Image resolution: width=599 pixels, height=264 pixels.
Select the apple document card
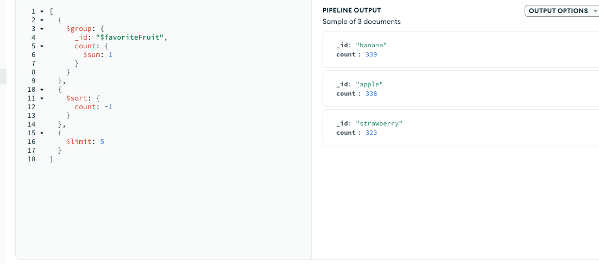[461, 89]
